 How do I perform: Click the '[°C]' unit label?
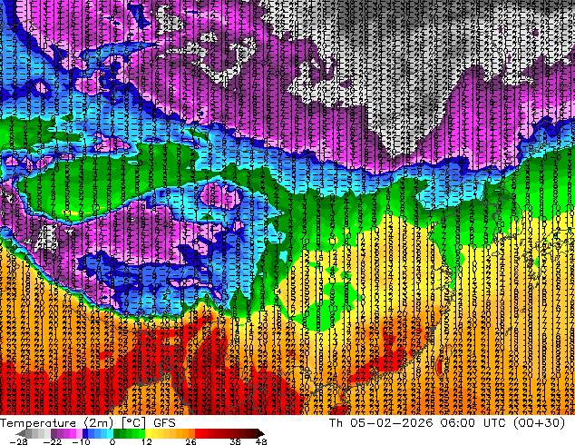click(133, 423)
